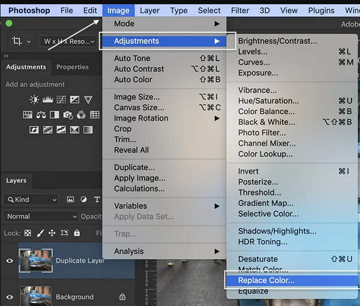Open the File menu
Screen dimensions: 360x306
[67, 11]
